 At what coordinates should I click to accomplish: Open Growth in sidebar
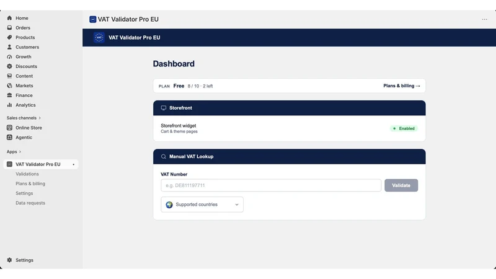[24, 56]
